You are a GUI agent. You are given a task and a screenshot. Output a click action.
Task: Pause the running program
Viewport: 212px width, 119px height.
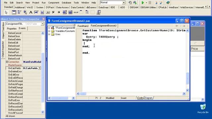click(150, 3)
